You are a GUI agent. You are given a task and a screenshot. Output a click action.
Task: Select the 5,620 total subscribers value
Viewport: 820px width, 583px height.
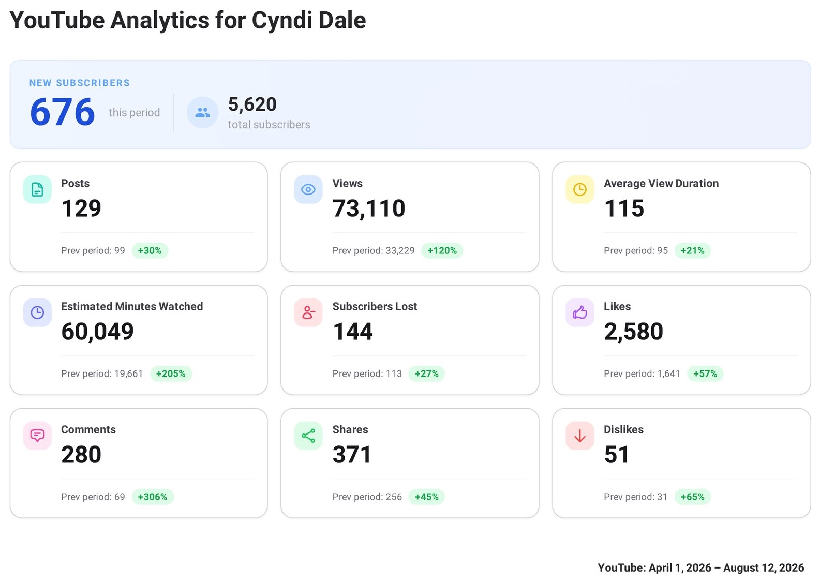tap(252, 104)
